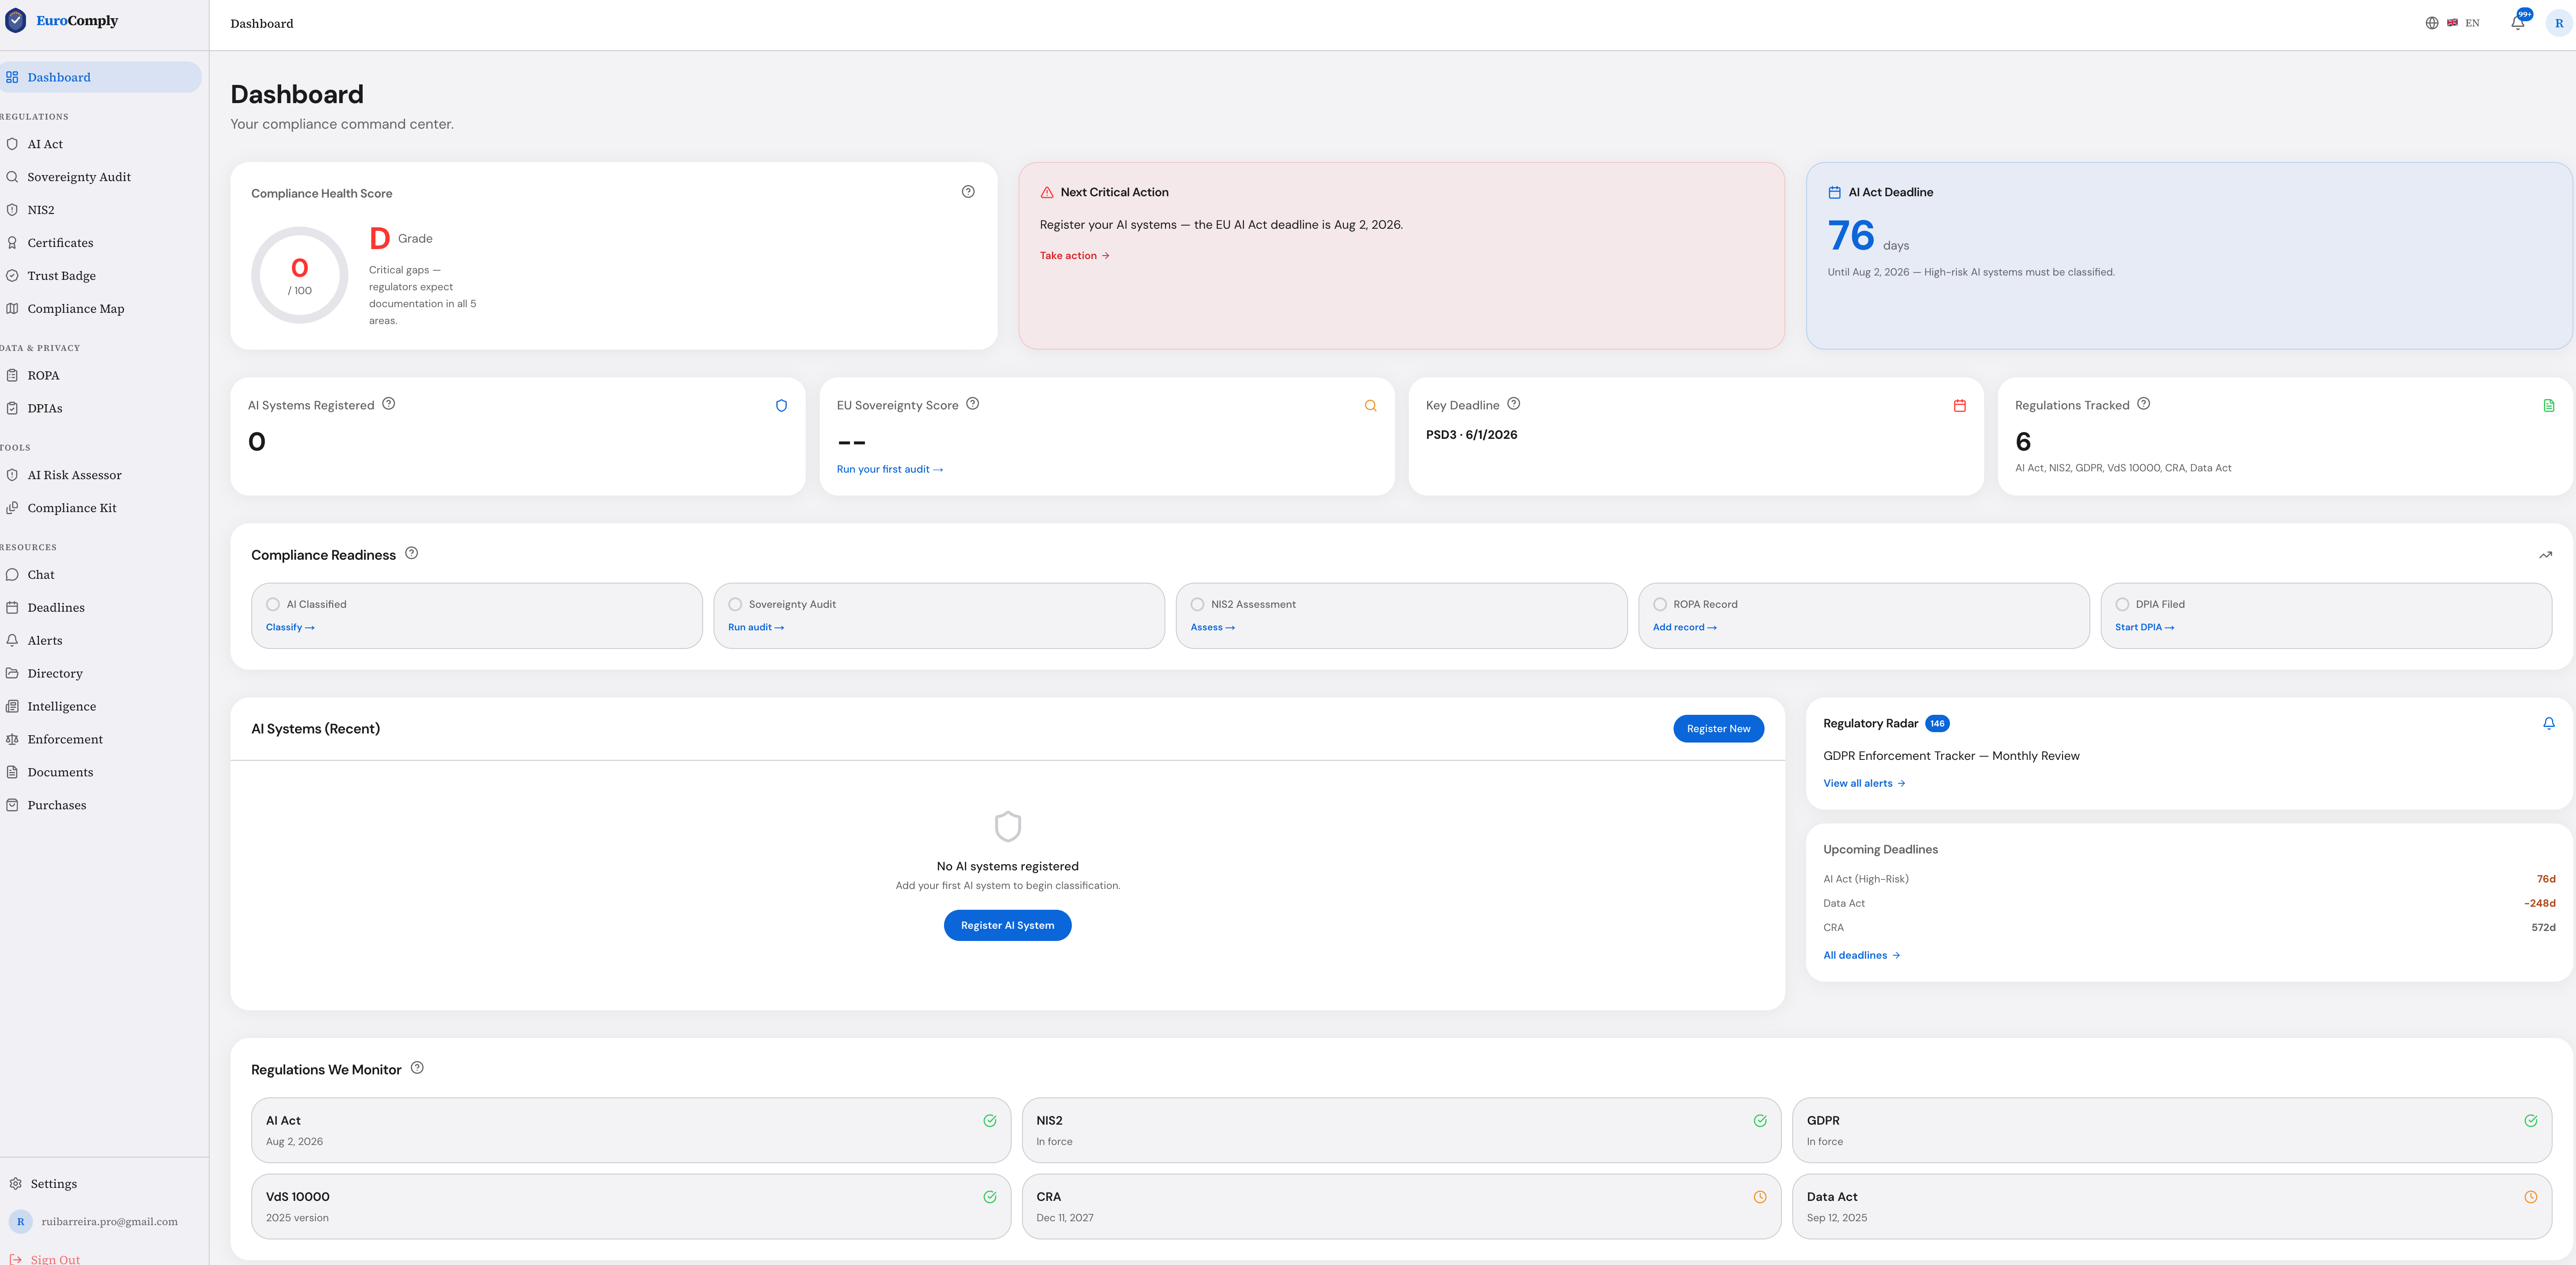The width and height of the screenshot is (2576, 1265).
Task: Click the help icon beside AI Systems Registered
Action: [x=389, y=404]
